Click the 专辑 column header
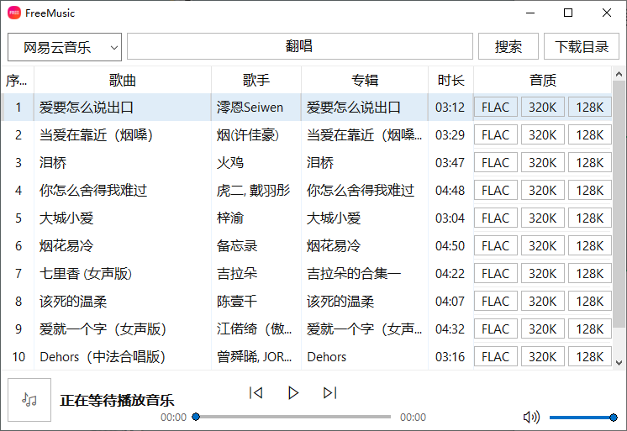The width and height of the screenshot is (627, 431). [x=364, y=80]
